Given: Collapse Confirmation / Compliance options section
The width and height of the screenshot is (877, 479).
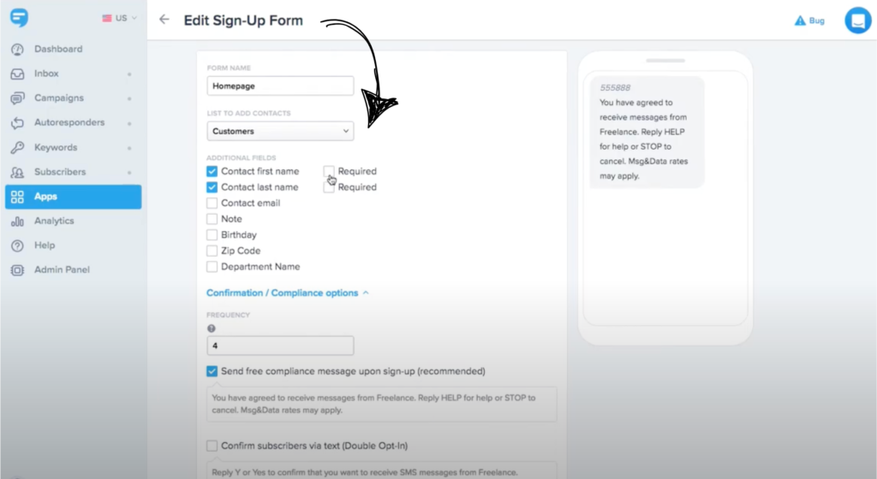Looking at the screenshot, I should point(288,293).
